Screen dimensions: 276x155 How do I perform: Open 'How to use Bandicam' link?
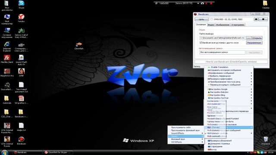(x=231, y=62)
